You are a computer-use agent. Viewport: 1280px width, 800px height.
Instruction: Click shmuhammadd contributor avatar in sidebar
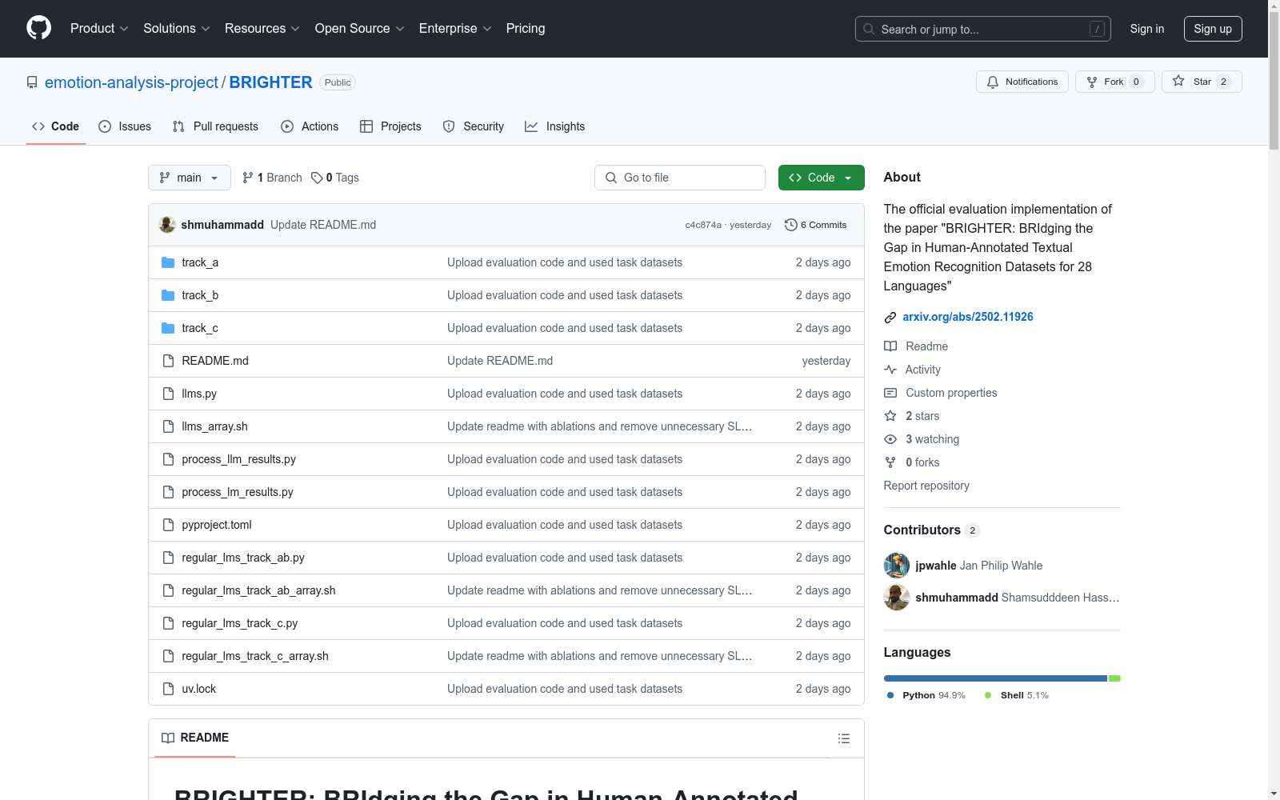897,598
